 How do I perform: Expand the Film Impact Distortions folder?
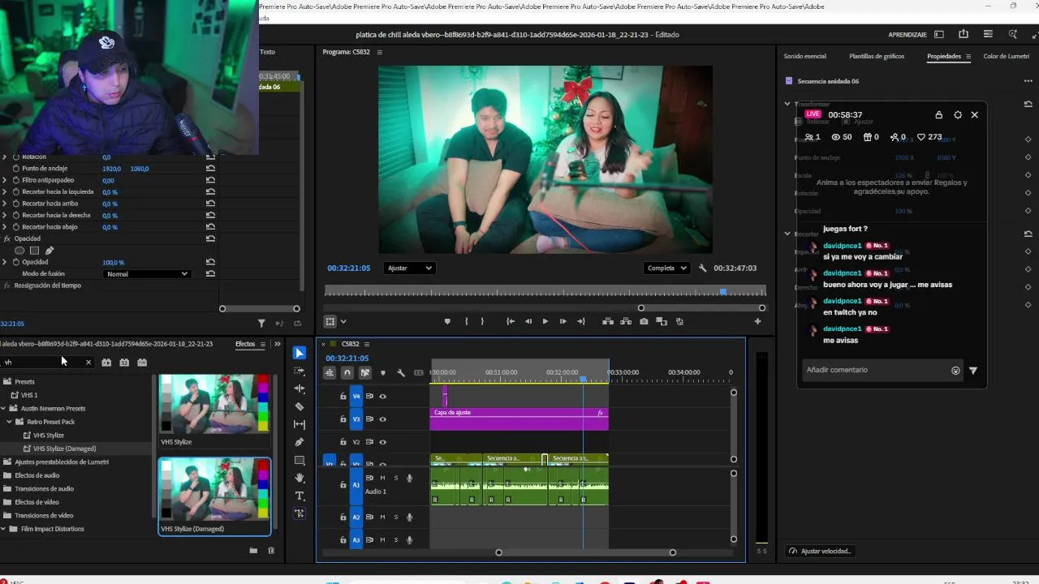(4, 529)
